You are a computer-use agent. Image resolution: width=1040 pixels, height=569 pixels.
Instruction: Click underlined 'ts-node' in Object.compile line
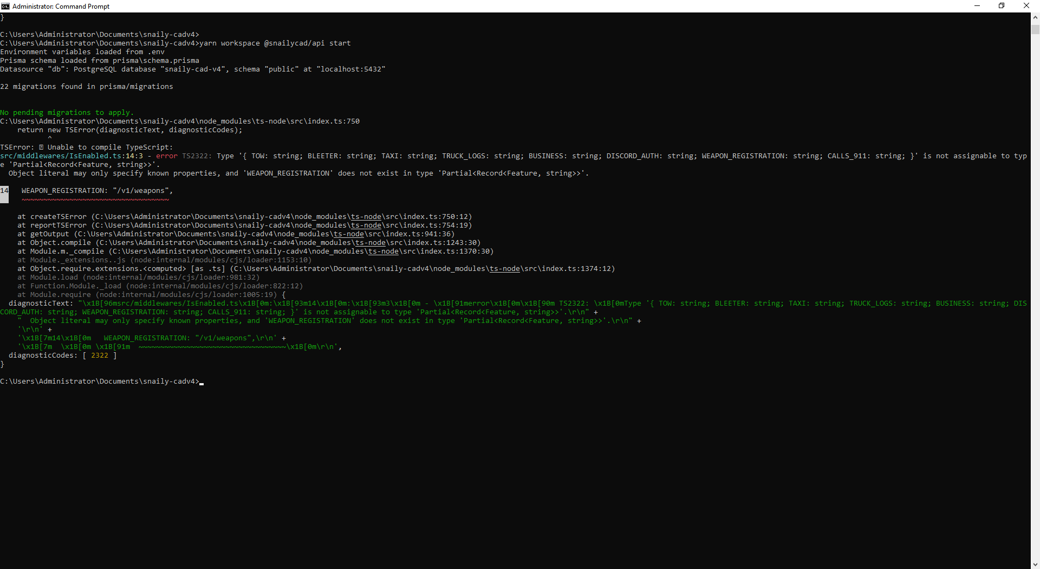[x=370, y=243]
